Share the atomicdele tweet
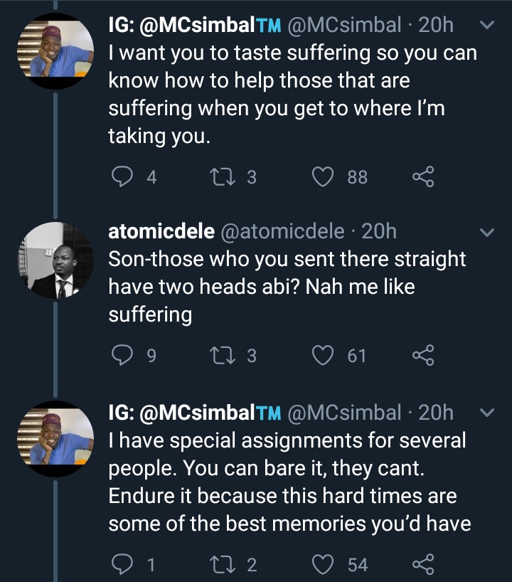 (x=423, y=355)
